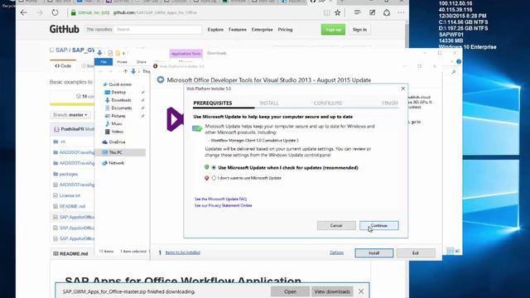The height and width of the screenshot is (298, 530).
Task: Click Explorer help question mark icon
Action: pos(459,61)
